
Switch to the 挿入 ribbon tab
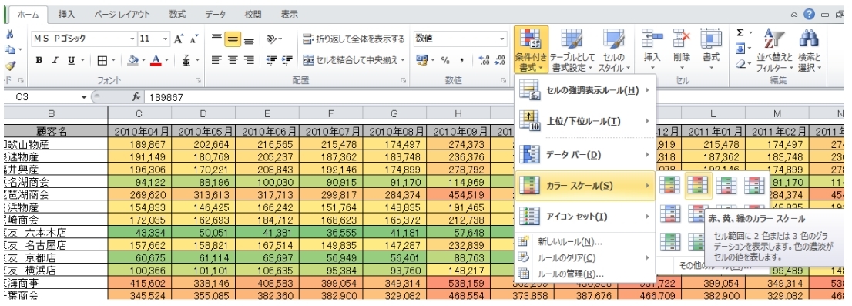[67, 15]
